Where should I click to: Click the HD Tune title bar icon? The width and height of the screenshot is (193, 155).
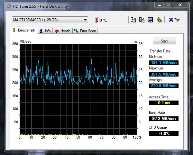9,6
